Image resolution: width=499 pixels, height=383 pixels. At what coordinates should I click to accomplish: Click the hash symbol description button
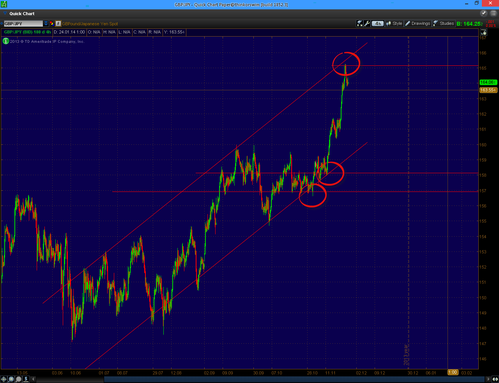pos(58,24)
